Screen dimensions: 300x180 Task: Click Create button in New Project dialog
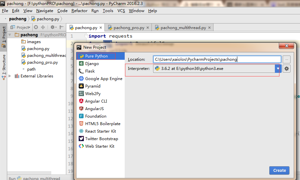tap(279, 171)
